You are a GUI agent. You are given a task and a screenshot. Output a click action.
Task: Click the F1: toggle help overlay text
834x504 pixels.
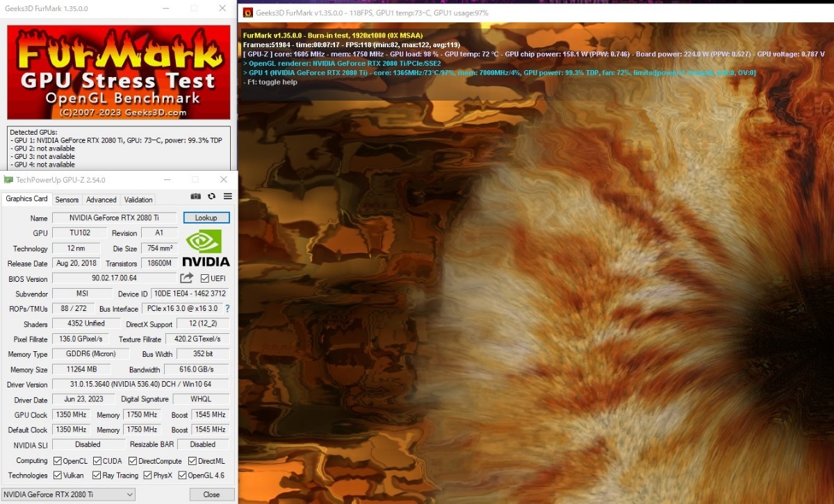click(270, 82)
